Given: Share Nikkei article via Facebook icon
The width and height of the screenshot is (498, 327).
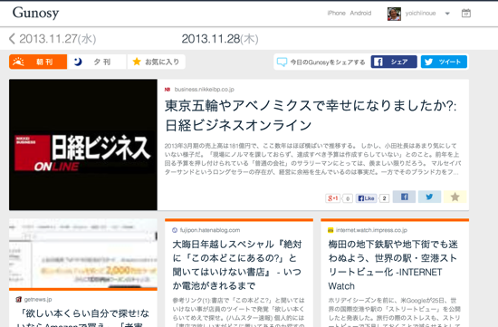Looking at the screenshot, I should pos(404,197).
